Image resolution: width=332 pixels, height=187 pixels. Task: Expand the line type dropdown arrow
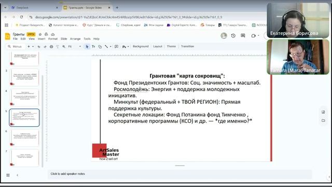(110, 47)
